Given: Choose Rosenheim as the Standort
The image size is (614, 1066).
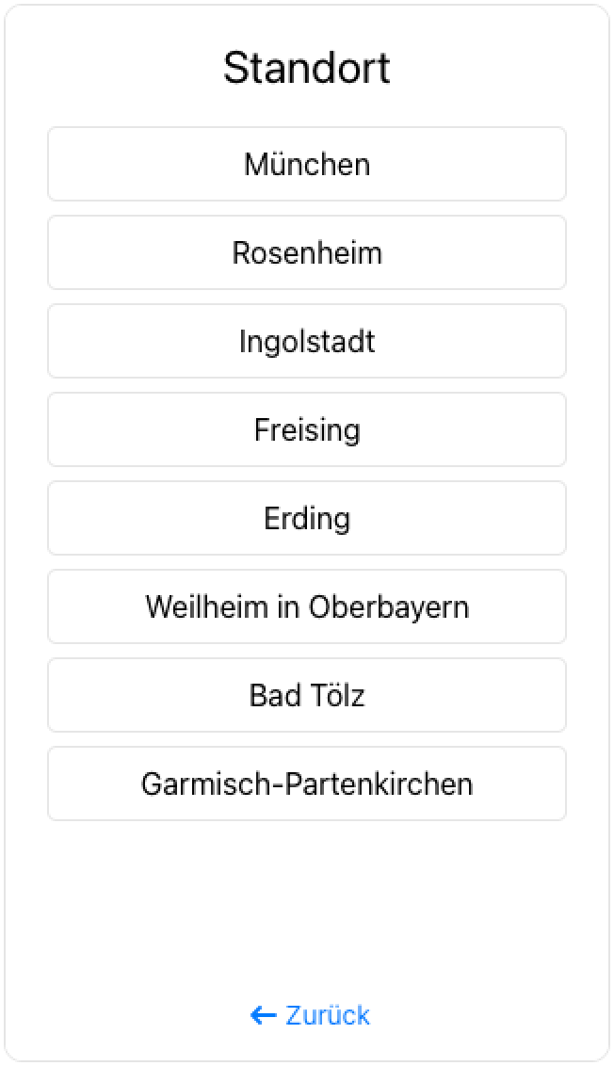Looking at the screenshot, I should point(307,253).
